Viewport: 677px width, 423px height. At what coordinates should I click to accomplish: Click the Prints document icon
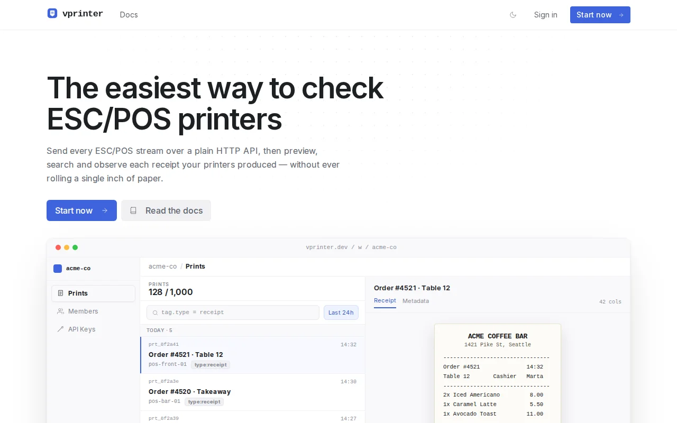60,293
